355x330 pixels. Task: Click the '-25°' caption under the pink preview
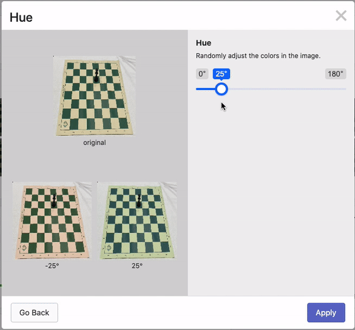click(x=52, y=266)
